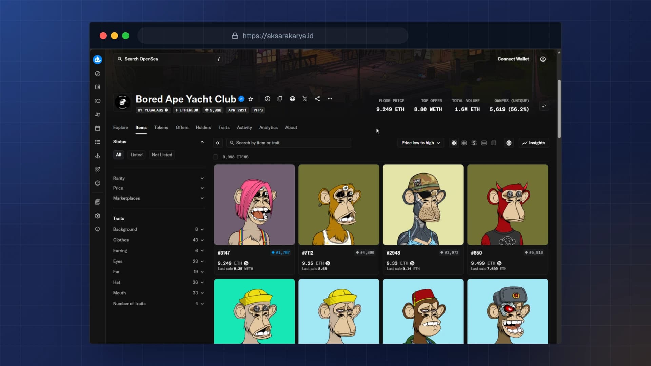Switch to the table rows view layout
This screenshot has height=366, width=651.
[x=494, y=143]
